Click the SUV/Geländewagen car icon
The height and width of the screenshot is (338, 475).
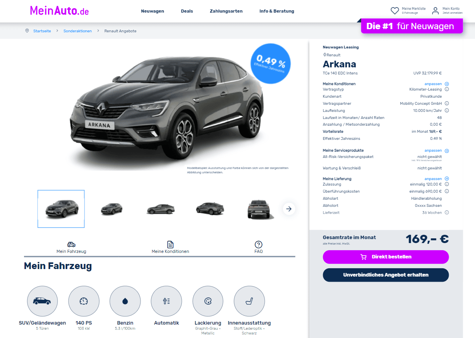tap(42, 301)
